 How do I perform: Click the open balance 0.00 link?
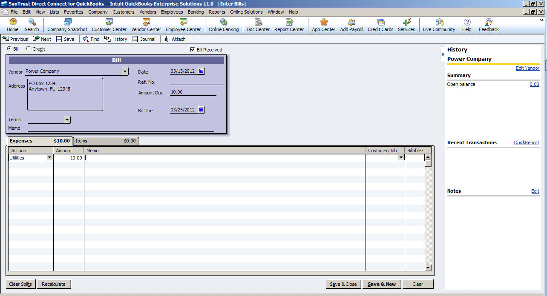534,84
